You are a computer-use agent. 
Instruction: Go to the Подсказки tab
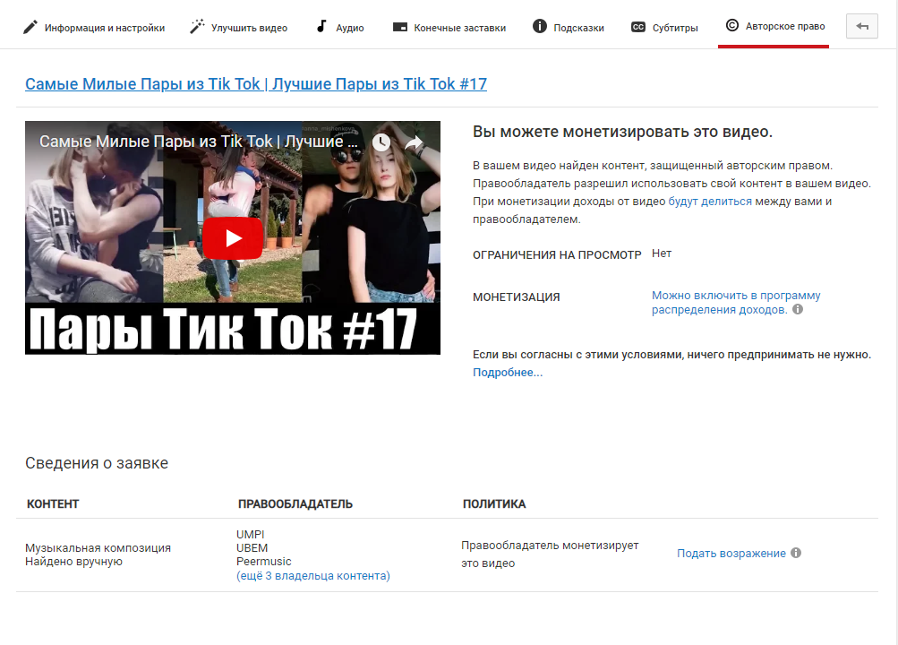(569, 27)
